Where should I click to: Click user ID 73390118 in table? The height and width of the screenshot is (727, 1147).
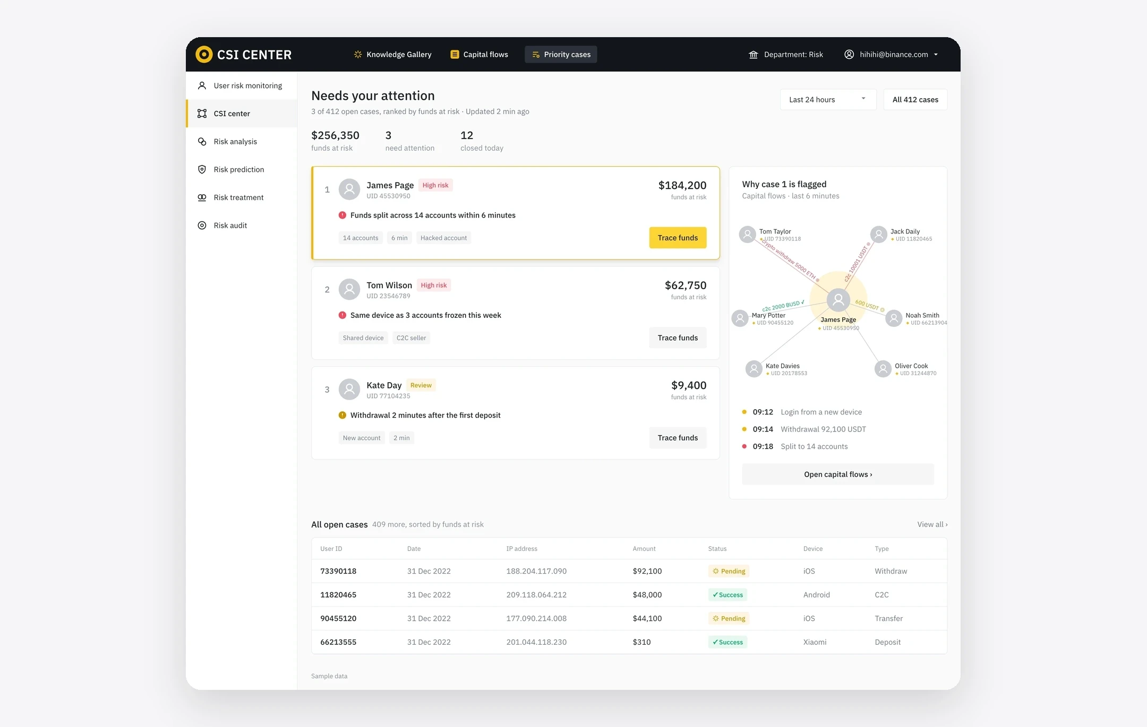pos(338,571)
